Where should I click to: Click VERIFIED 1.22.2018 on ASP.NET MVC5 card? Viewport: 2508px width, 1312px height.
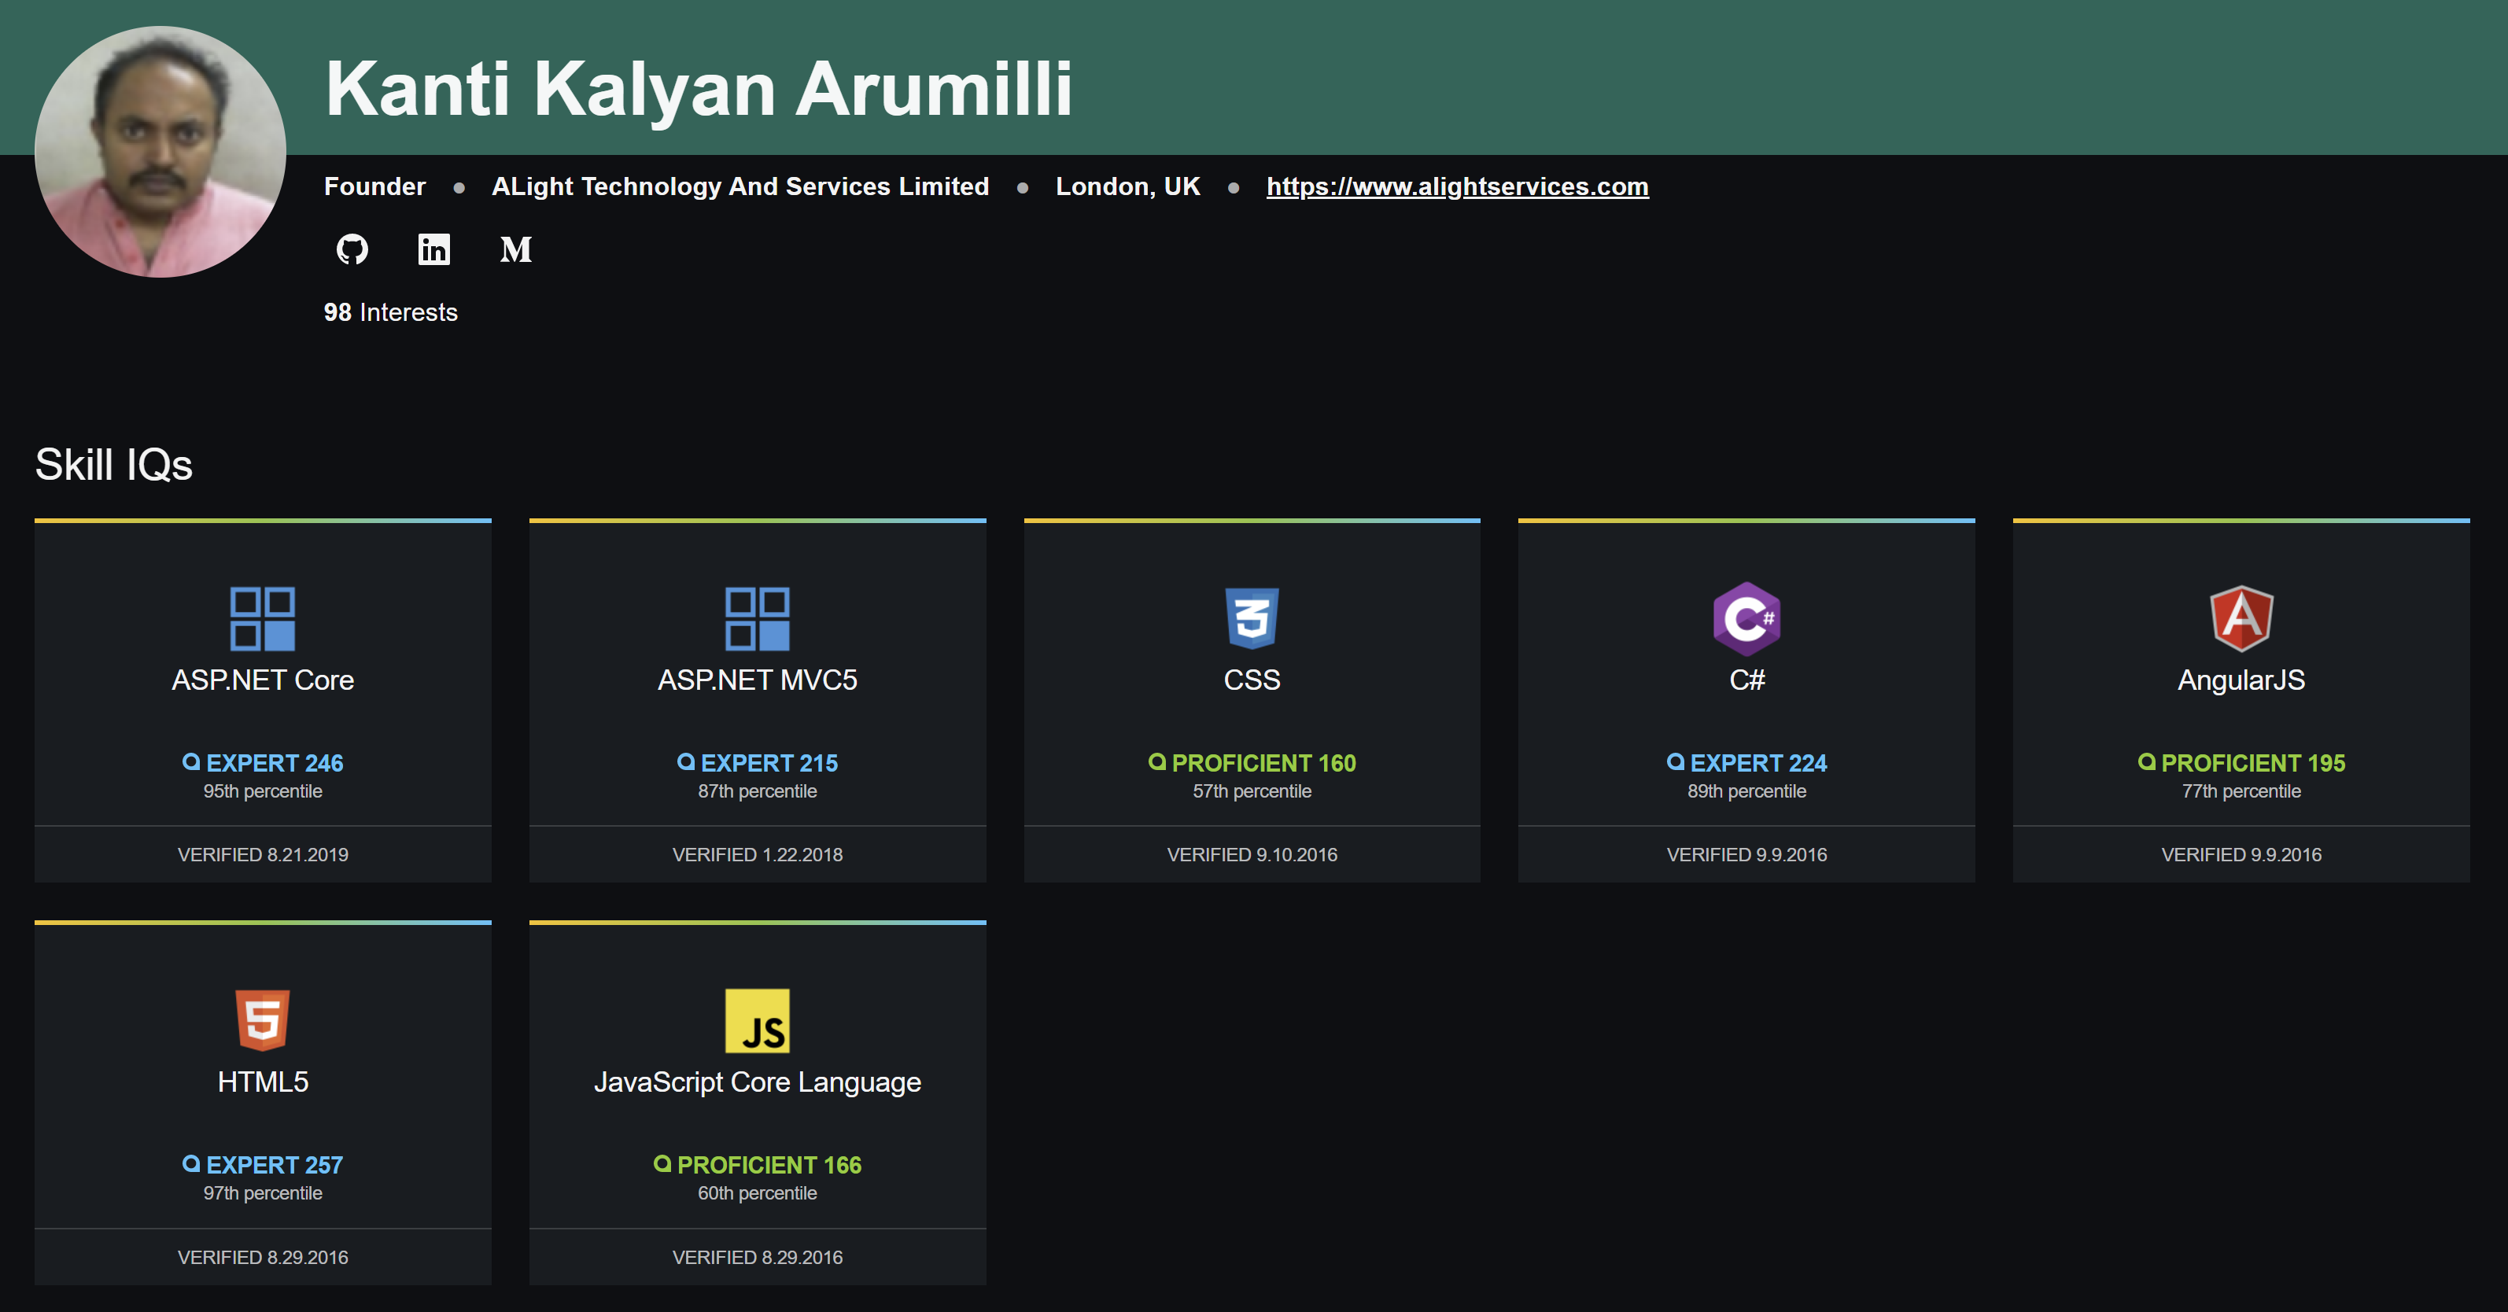click(758, 854)
